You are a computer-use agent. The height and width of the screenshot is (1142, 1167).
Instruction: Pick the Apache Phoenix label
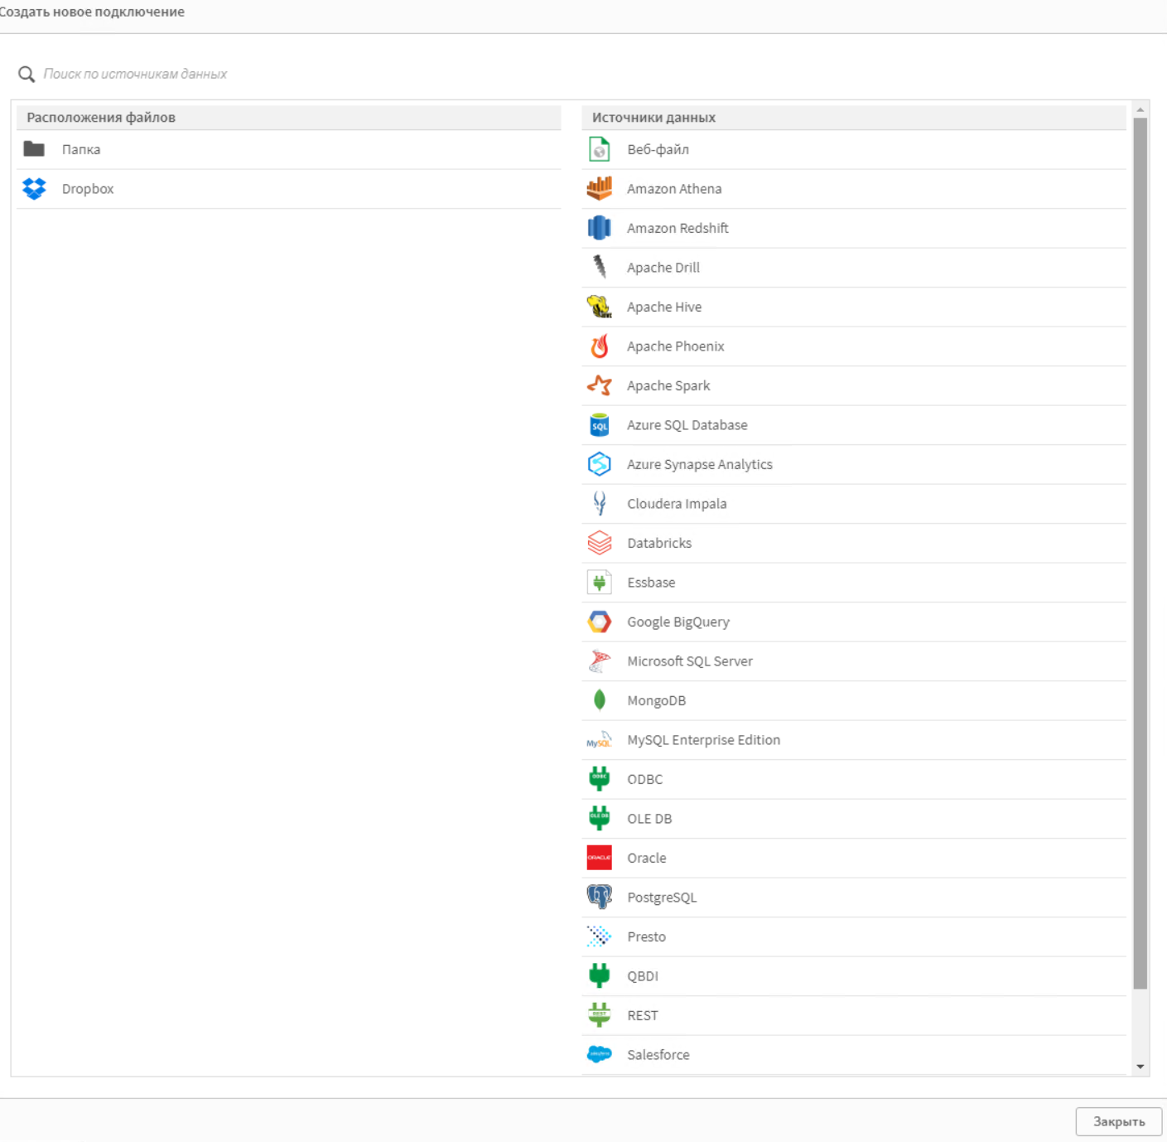coord(676,346)
